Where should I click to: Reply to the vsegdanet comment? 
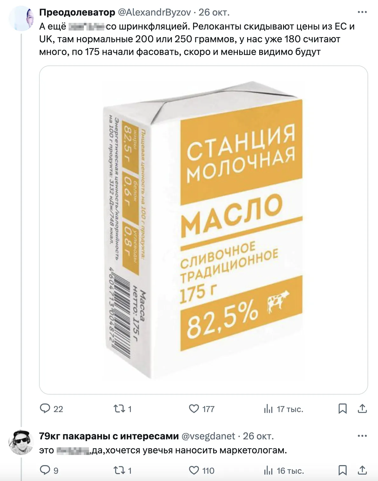click(x=45, y=470)
